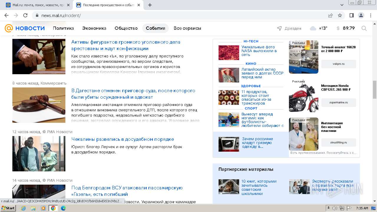Open the ЗДОРОВЬЕ category heading
377x212 pixels.
pos(251,86)
